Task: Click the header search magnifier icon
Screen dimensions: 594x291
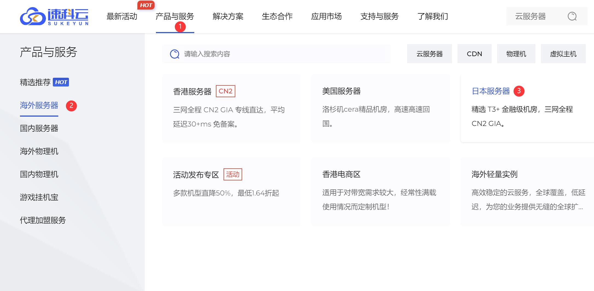Action: (572, 16)
